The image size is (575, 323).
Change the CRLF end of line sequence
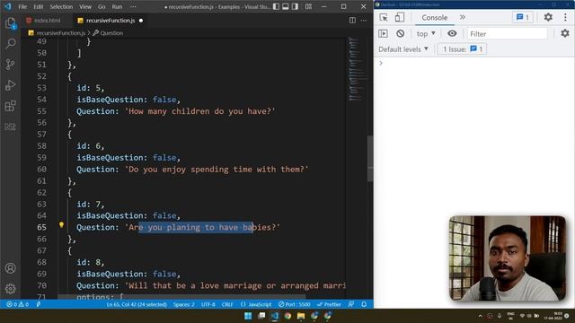tap(227, 304)
